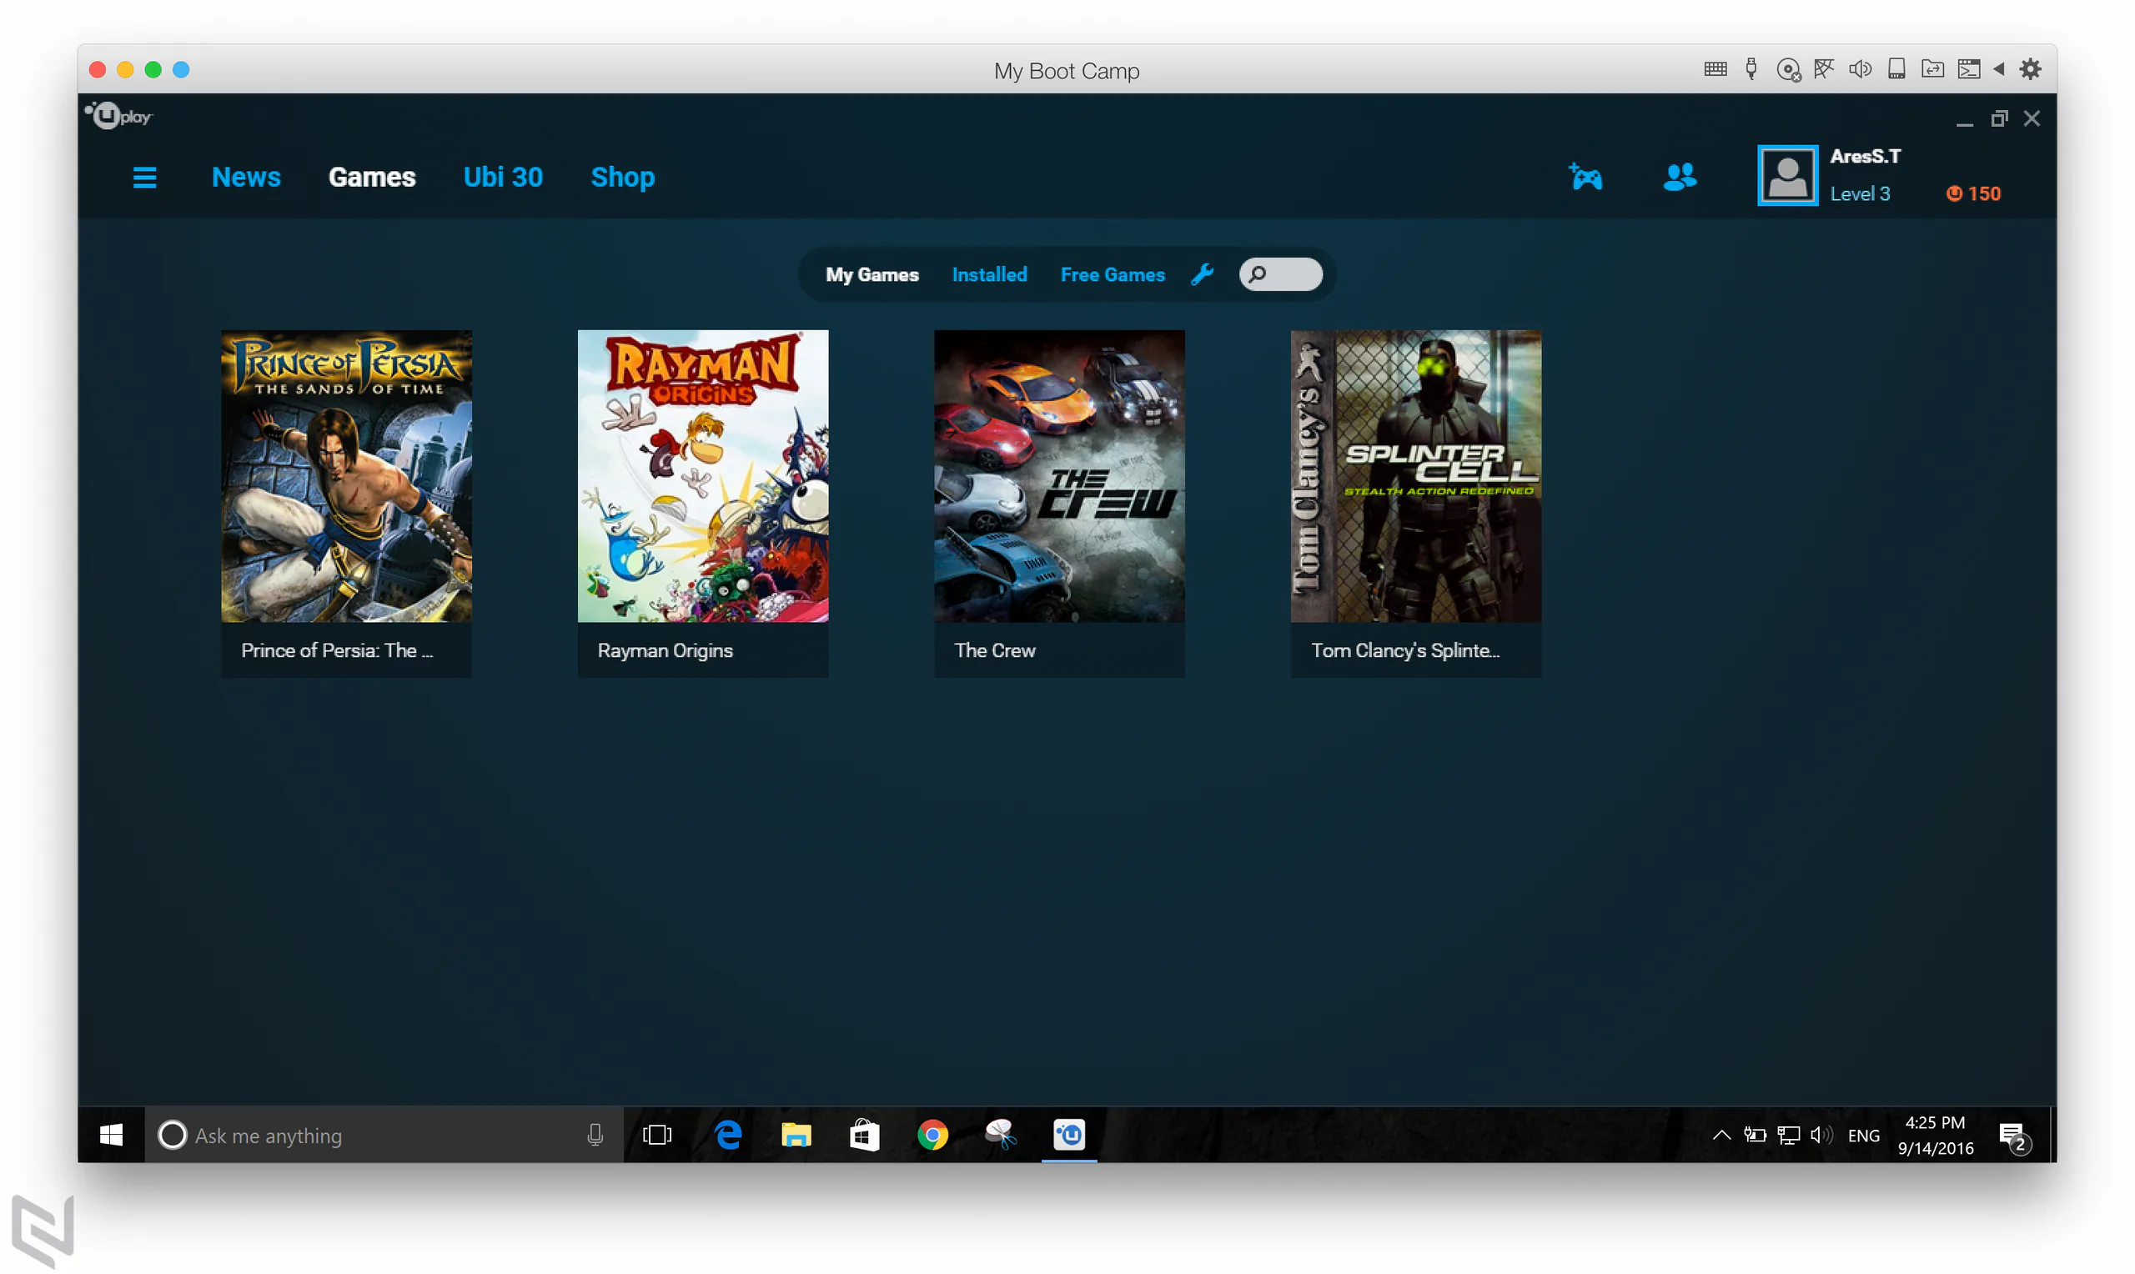Click the taskbar volume icon

(x=1821, y=1135)
